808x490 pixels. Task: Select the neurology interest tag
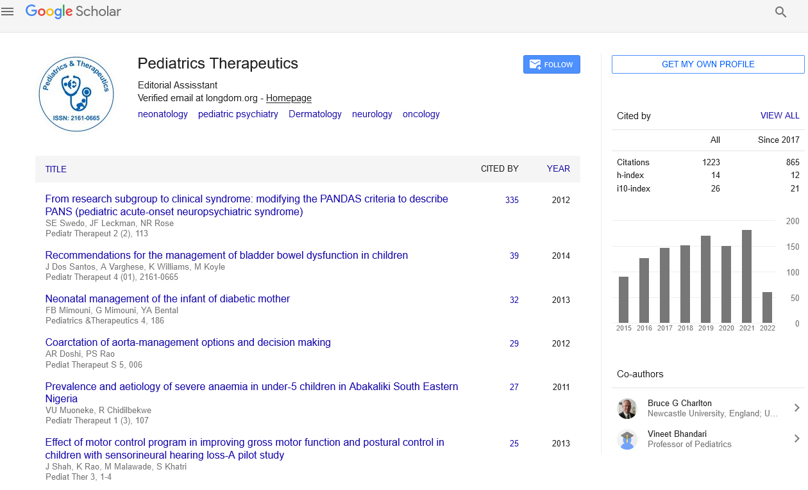(x=372, y=114)
